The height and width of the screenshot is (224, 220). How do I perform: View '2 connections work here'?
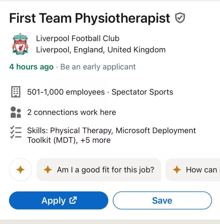click(x=71, y=112)
